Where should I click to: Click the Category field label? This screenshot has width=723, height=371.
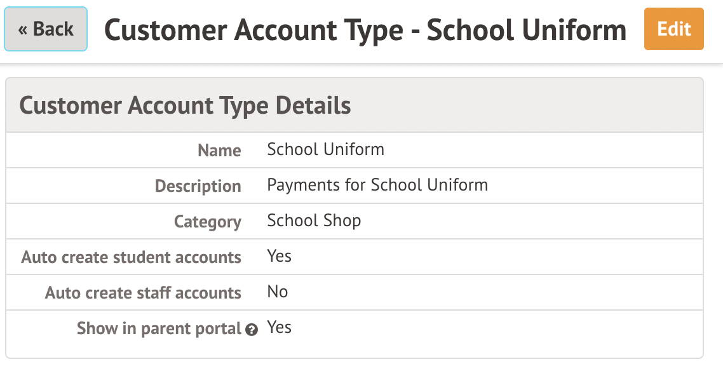[208, 222]
